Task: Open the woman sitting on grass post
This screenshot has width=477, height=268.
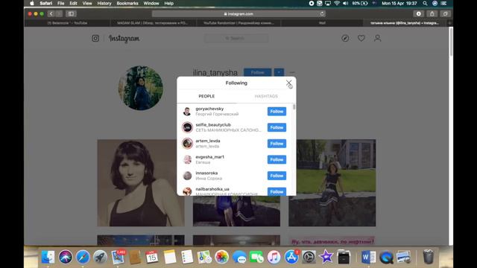Action: click(x=332, y=183)
